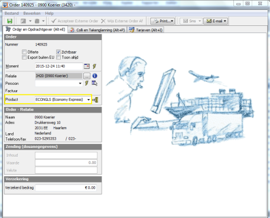Switch to Tarieven tab
This screenshot has height=218, width=270.
[146, 30]
